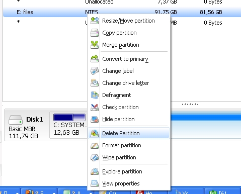The height and width of the screenshot is (194, 241).
Task: Click the Resize/Move partition icon
Action: (x=95, y=21)
